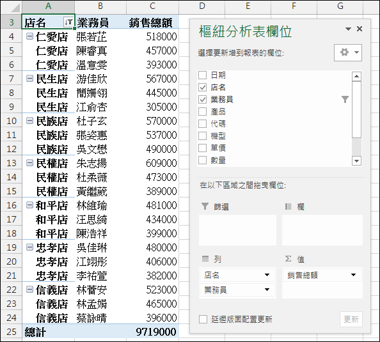This screenshot has height=342, width=380.
Task: Check the 產品 field checkbox
Action: point(202,111)
